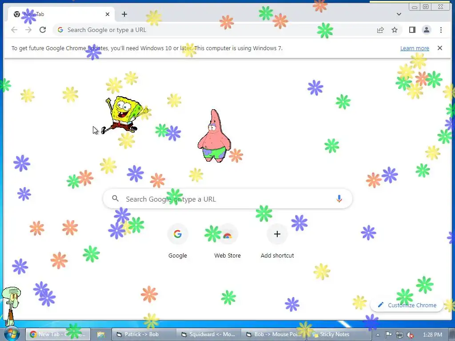Click the network status tray icon
Screen dimensions: 455x341
click(399, 335)
